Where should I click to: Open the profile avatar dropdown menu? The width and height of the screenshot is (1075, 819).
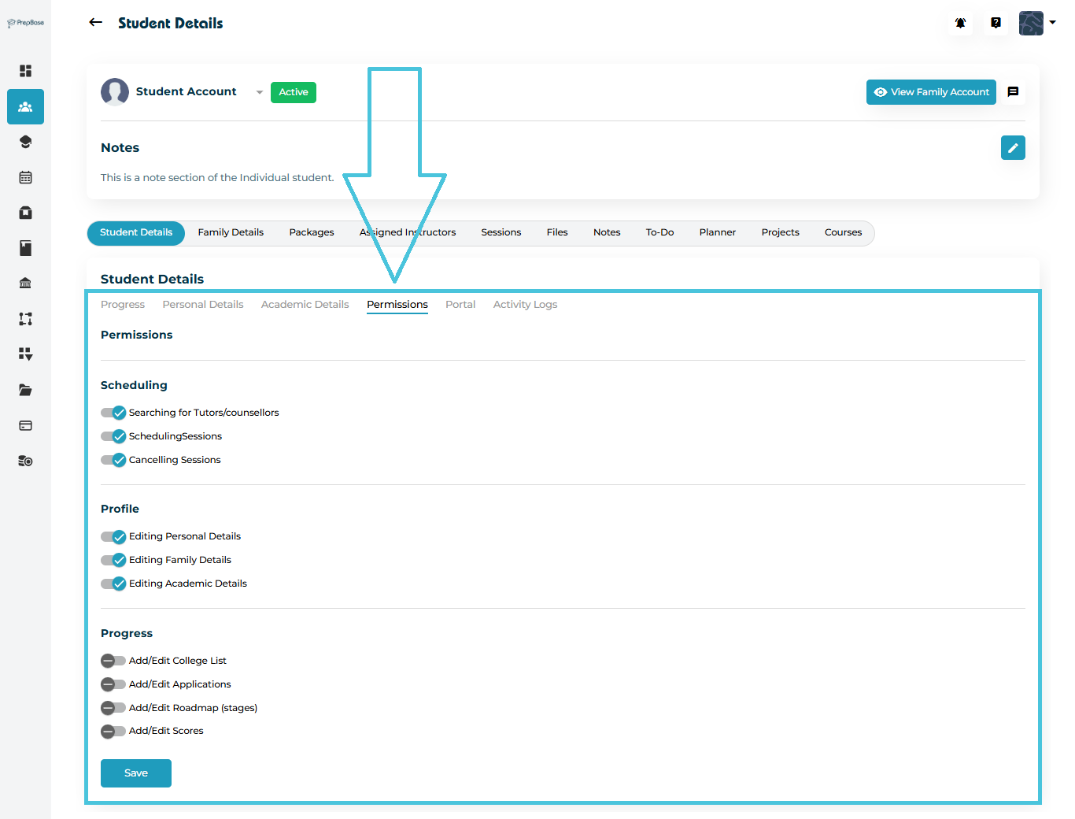pos(1037,23)
